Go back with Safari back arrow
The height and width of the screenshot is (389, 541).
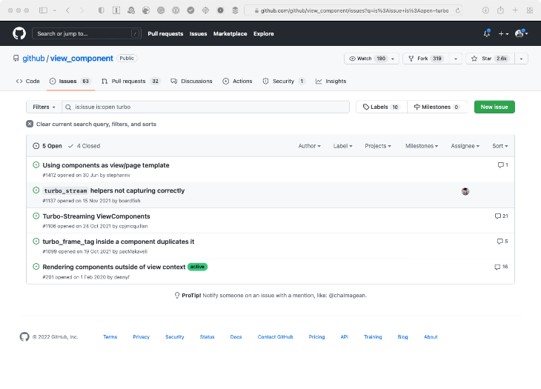67,10
